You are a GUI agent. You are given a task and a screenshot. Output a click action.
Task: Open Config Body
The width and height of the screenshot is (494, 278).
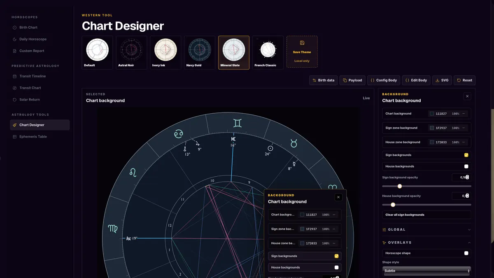click(x=384, y=80)
